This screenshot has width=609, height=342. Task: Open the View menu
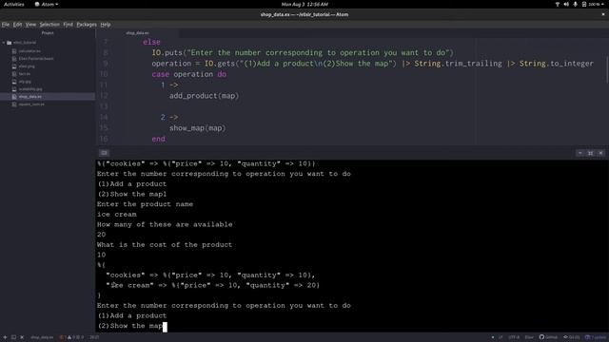click(x=30, y=25)
